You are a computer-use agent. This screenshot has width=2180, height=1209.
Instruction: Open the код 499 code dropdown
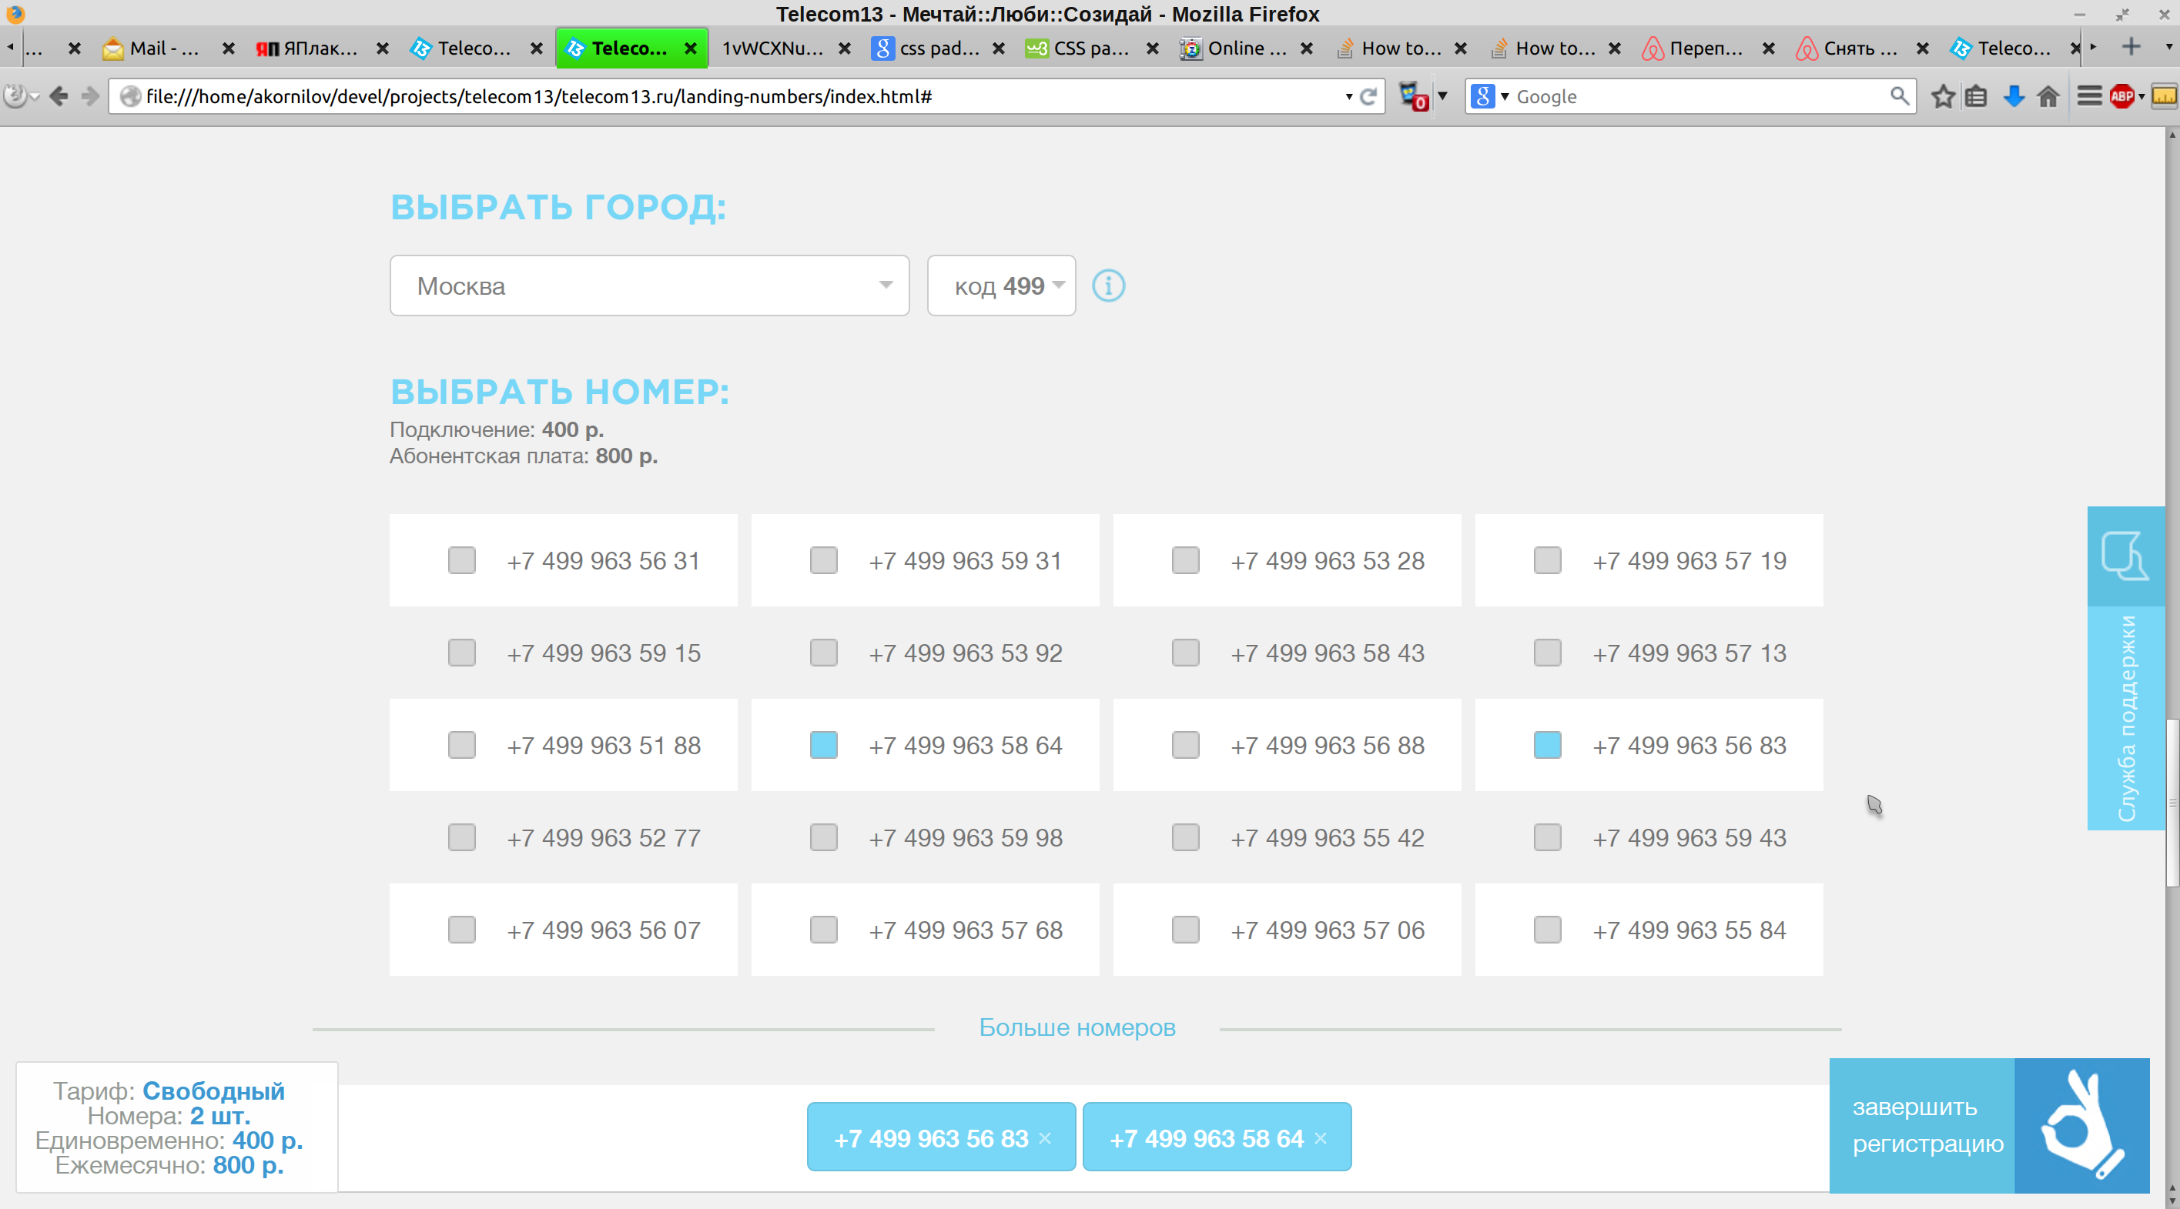(x=1001, y=286)
